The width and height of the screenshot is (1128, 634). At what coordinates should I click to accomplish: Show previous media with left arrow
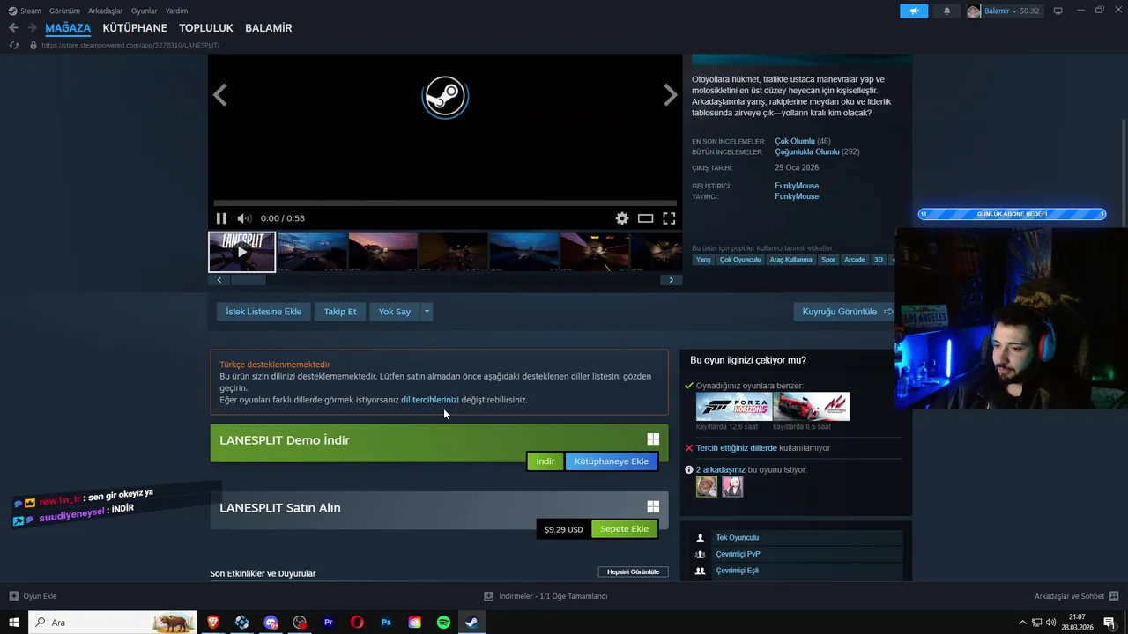[x=220, y=95]
